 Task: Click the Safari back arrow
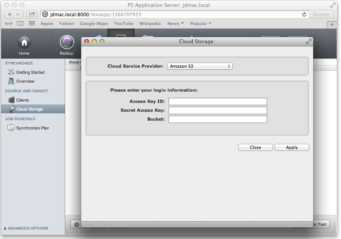click(x=9, y=15)
